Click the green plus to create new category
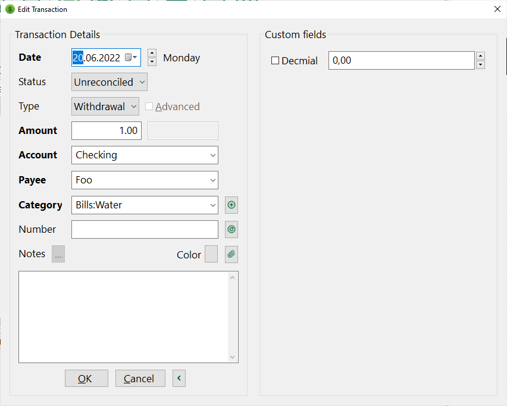Viewport: 507px width, 406px height. 231,205
